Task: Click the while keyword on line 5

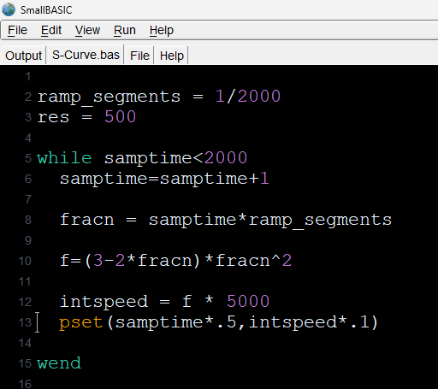Action: pos(64,158)
